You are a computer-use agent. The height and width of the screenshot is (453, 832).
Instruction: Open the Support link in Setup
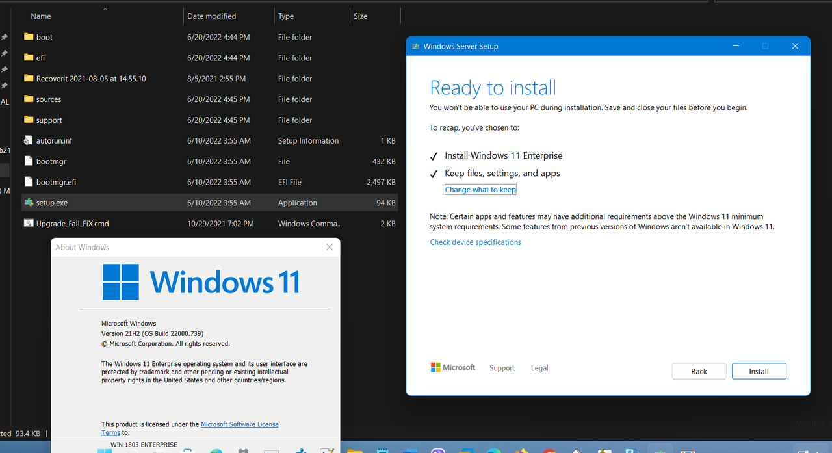tap(502, 368)
